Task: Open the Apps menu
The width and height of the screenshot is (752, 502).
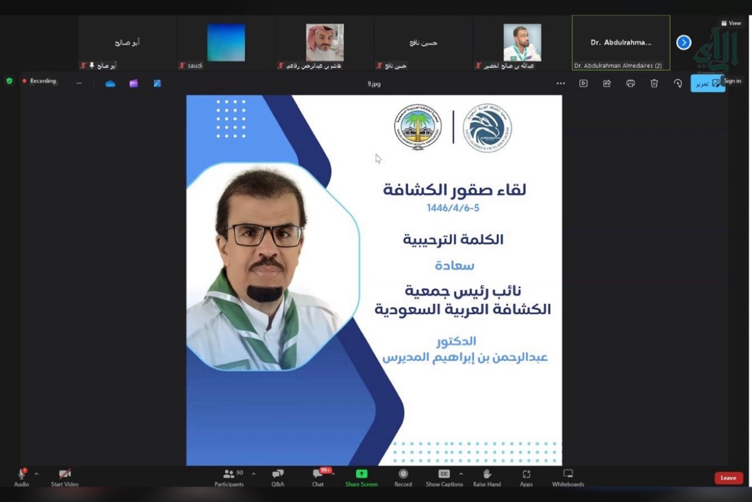Action: pos(526,475)
